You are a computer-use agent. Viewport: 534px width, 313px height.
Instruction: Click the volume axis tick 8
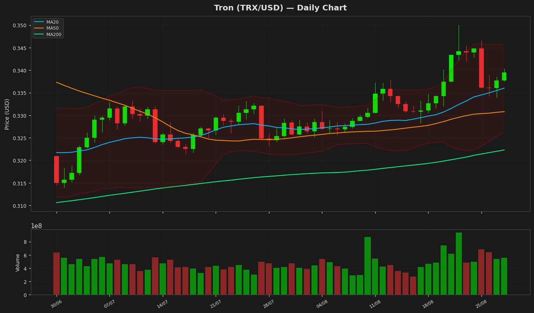(x=25, y=242)
